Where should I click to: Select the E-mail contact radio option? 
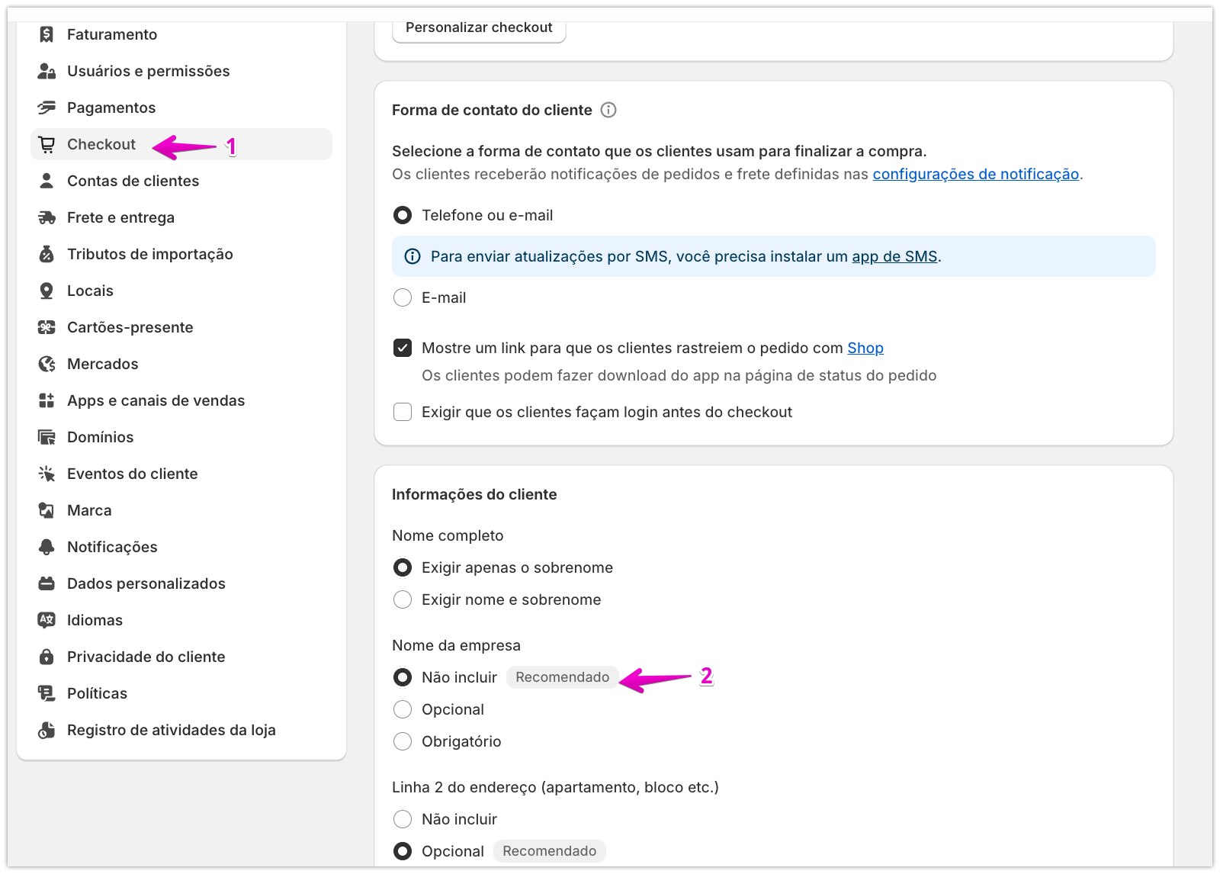[x=403, y=297]
